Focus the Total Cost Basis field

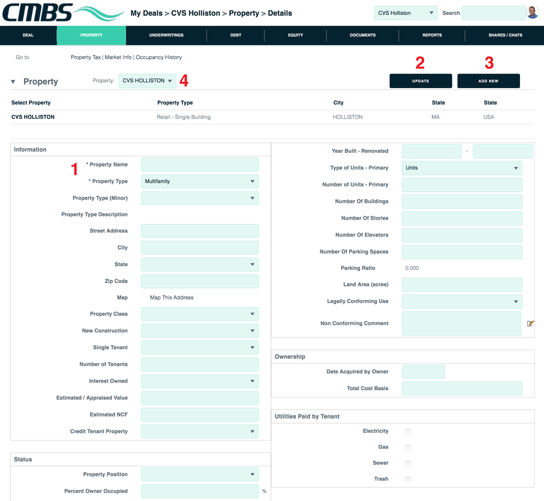pyautogui.click(x=462, y=388)
